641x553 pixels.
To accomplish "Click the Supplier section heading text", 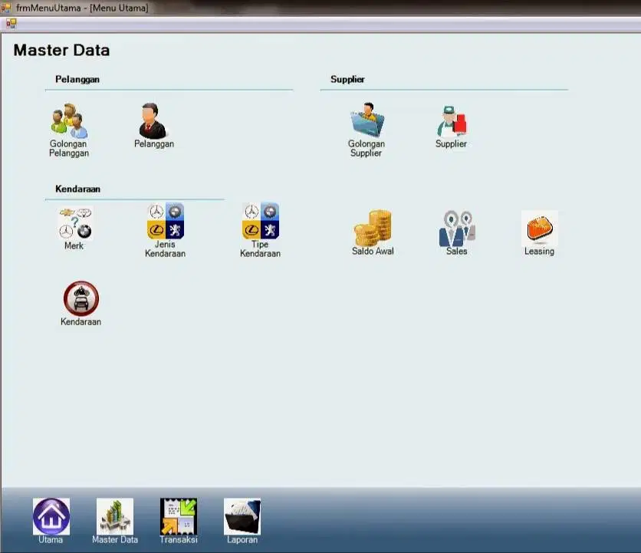I will coord(347,79).
